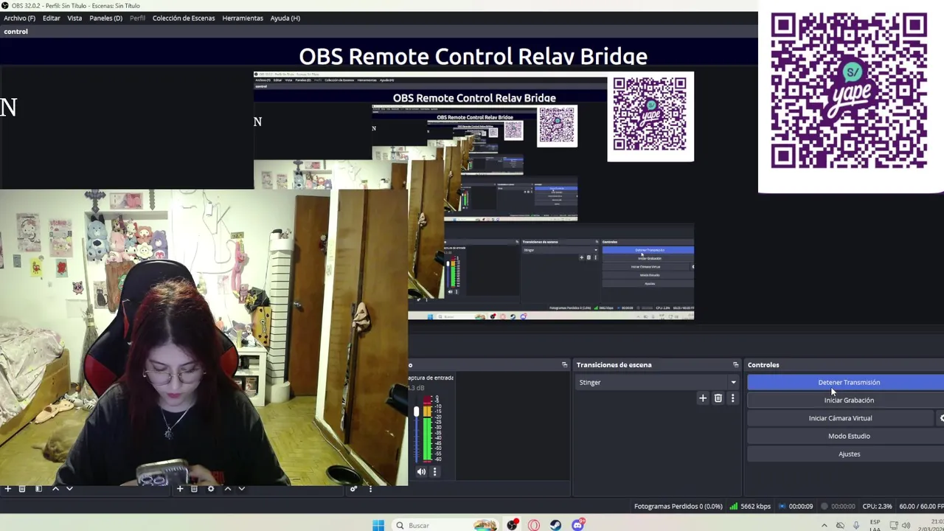This screenshot has width=944, height=531.
Task: Open the Ayuda menu
Action: (285, 18)
